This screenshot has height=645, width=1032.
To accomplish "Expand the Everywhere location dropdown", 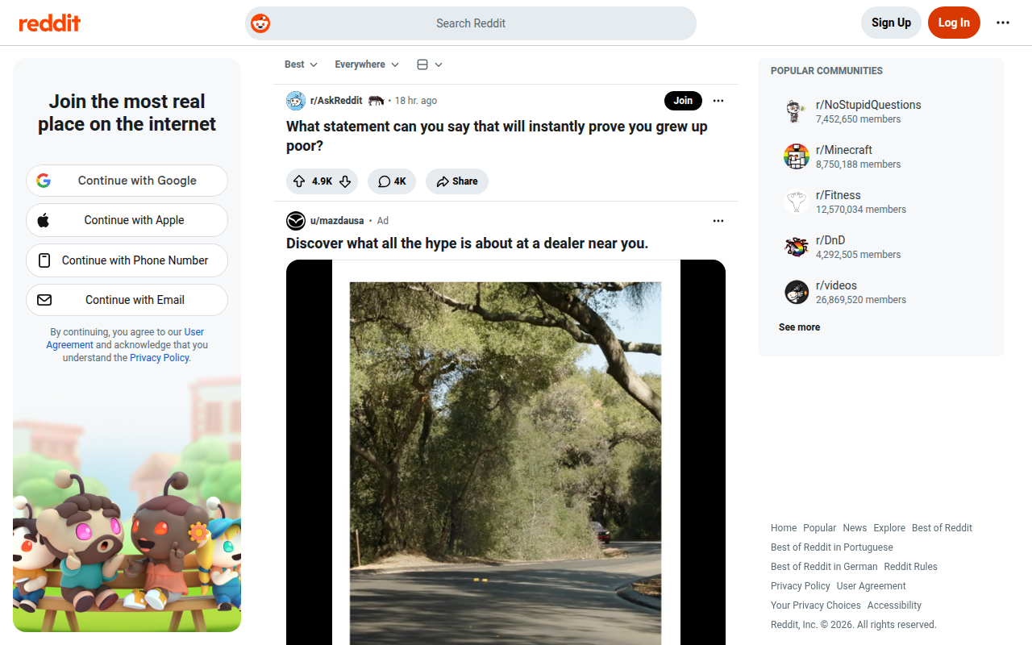I will 367,64.
